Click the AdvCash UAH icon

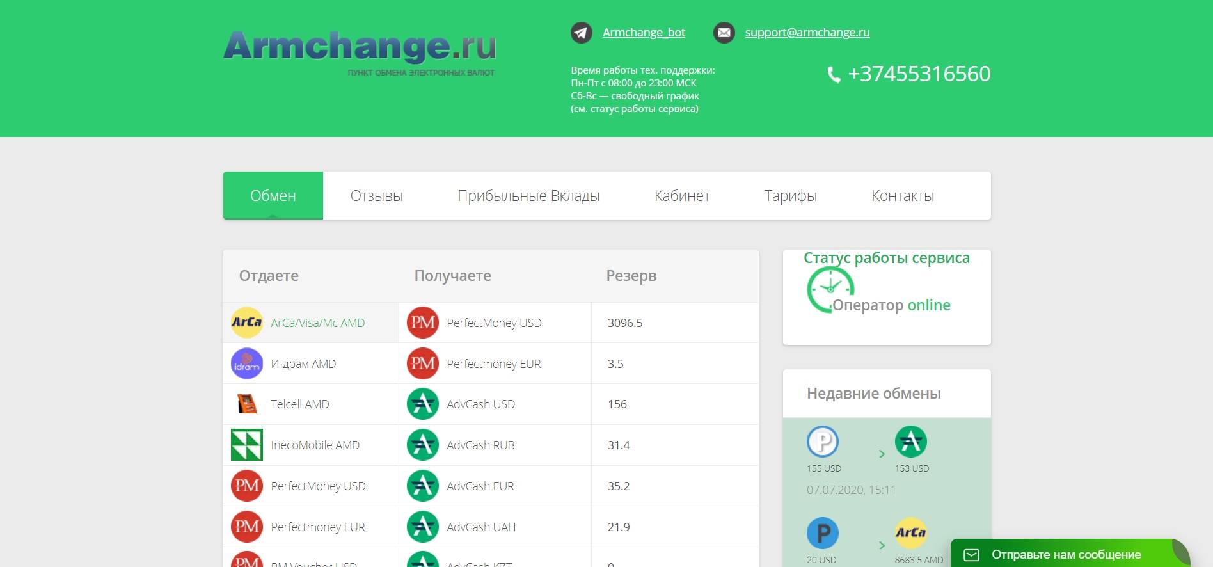[423, 527]
